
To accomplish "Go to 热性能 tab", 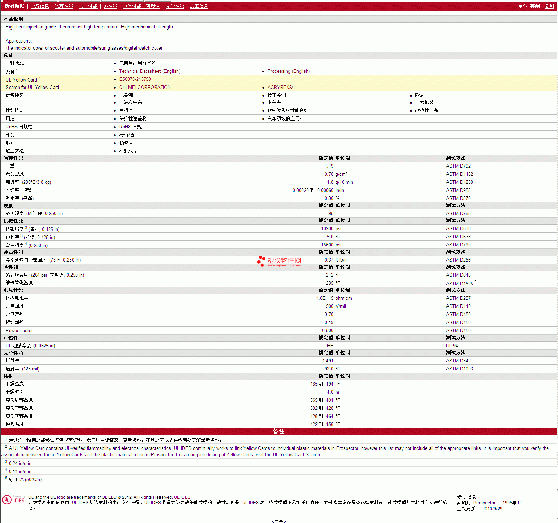I will tap(110, 6).
